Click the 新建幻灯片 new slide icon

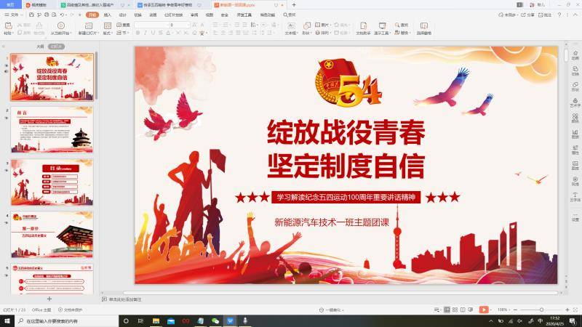[87, 25]
